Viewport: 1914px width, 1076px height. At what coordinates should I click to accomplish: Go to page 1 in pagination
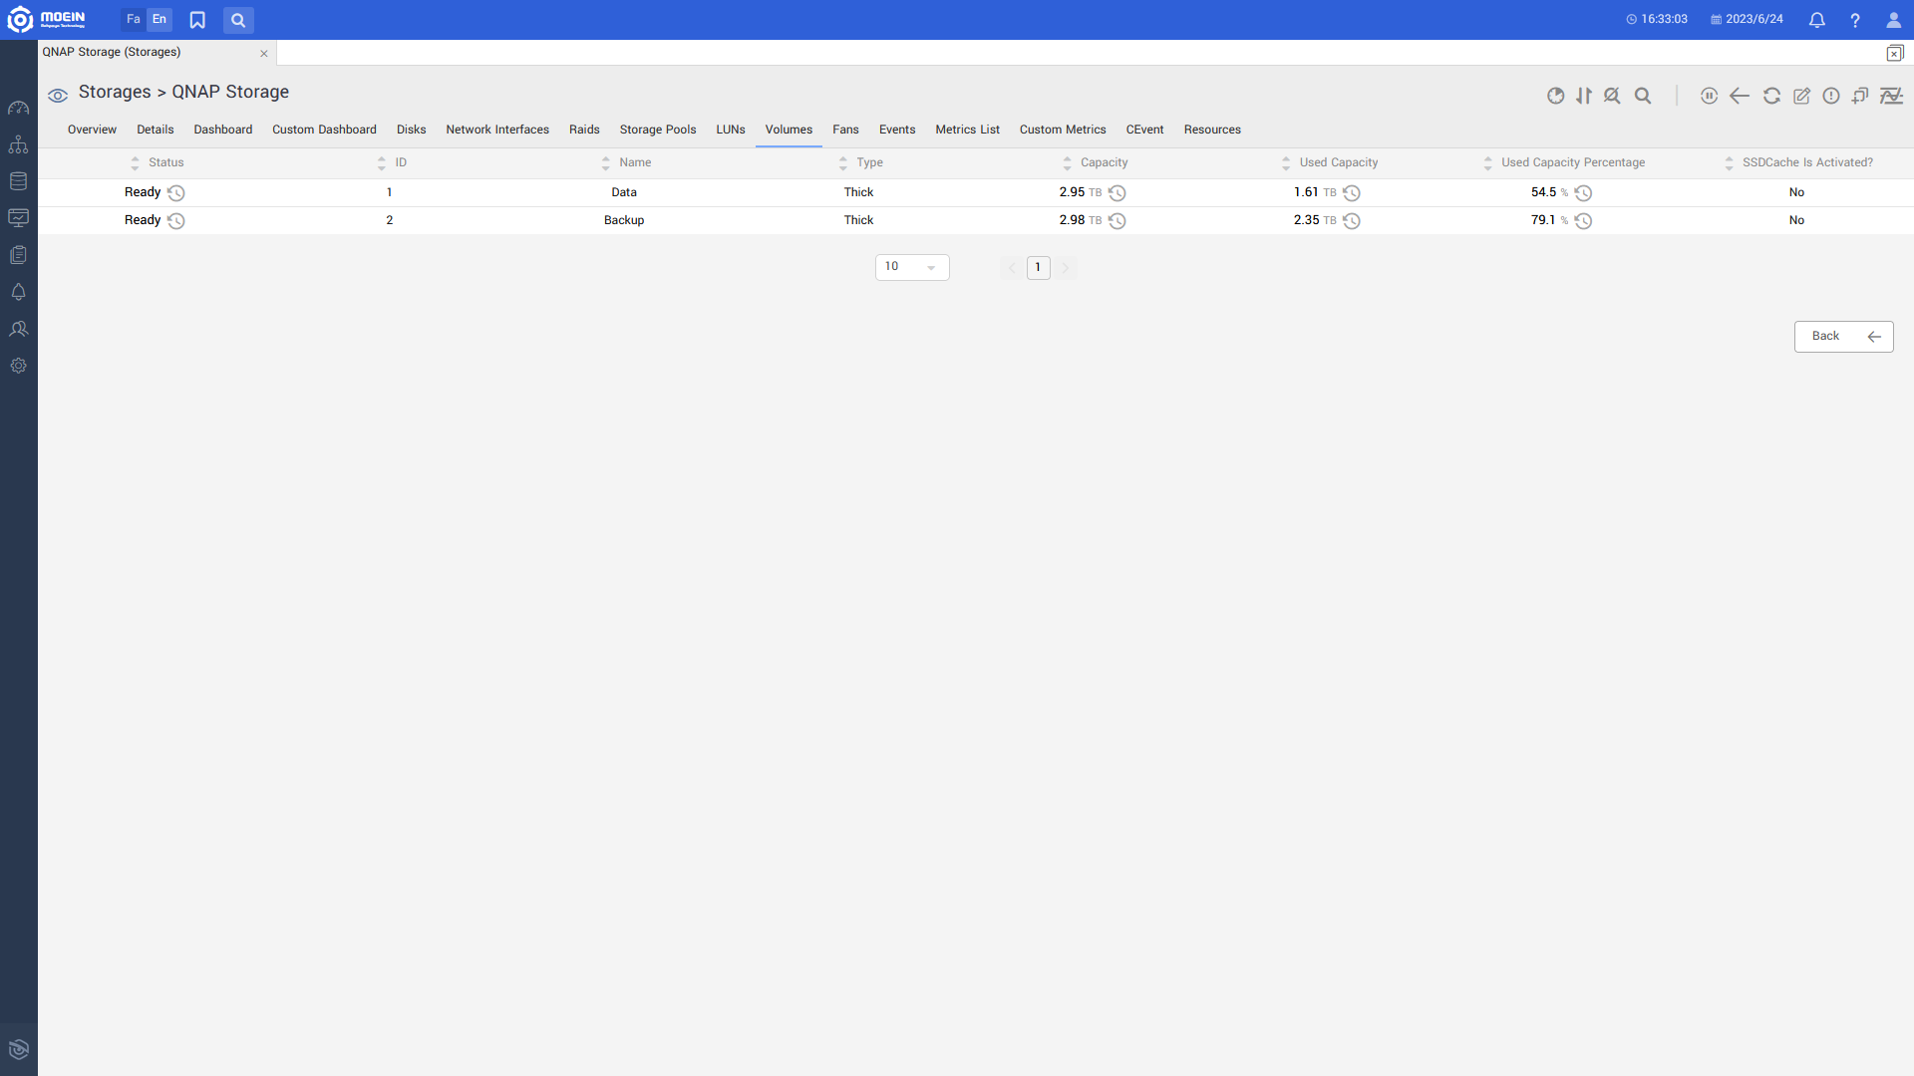pyautogui.click(x=1038, y=267)
